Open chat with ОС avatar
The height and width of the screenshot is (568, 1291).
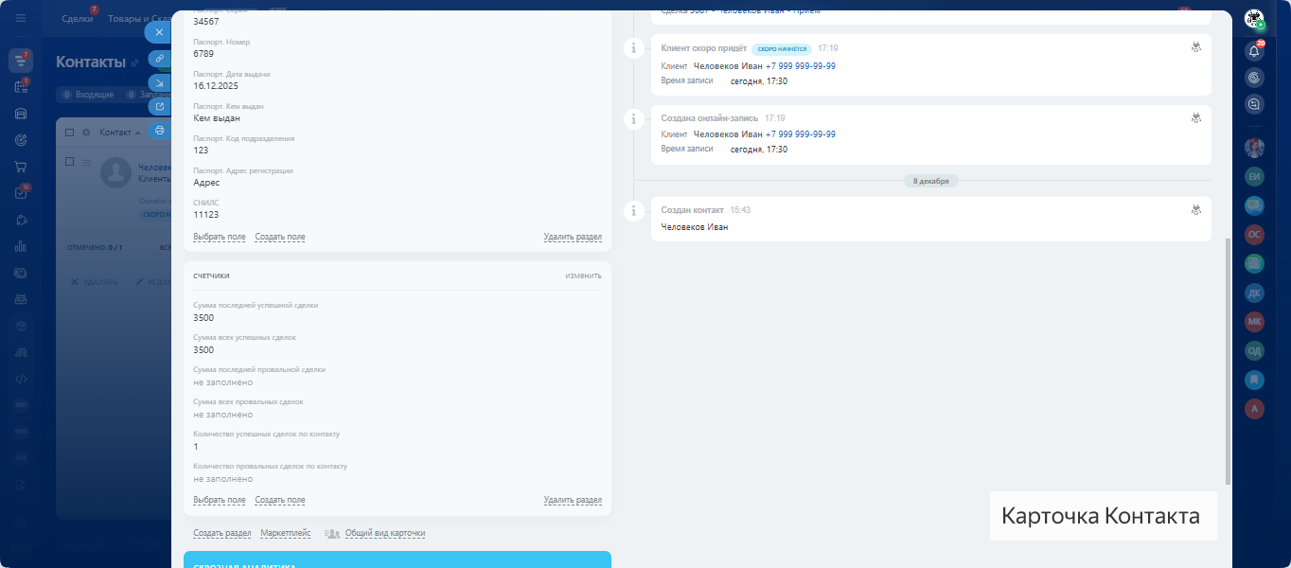point(1255,234)
